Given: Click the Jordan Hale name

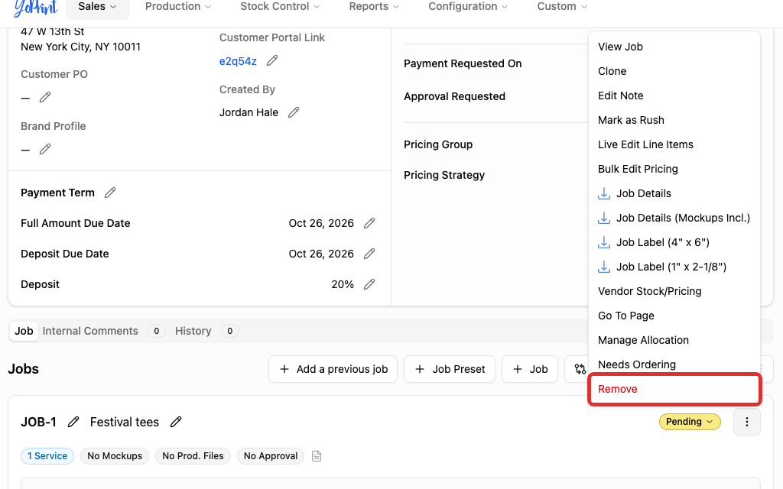Looking at the screenshot, I should tap(249, 112).
